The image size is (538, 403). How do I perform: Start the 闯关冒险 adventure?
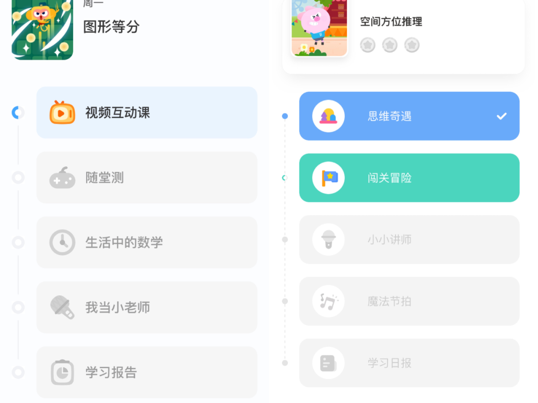(x=409, y=178)
